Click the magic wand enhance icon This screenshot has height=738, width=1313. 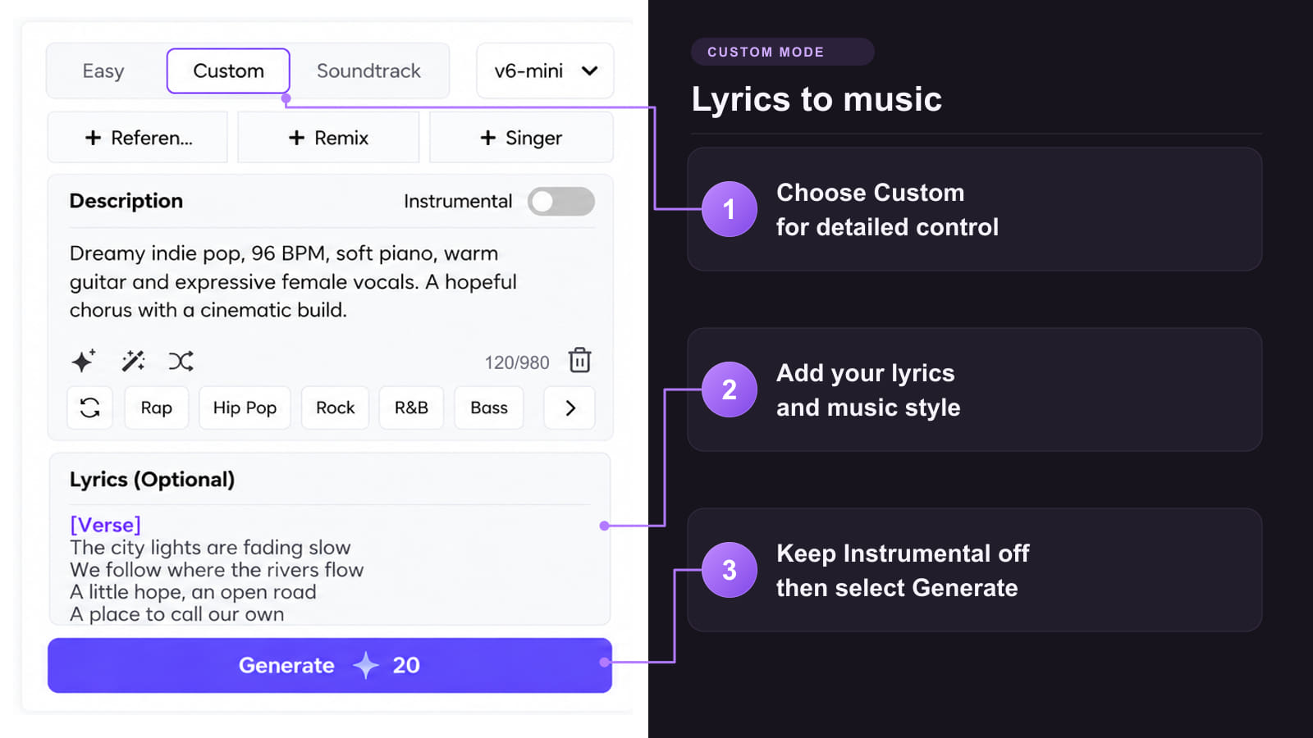click(x=133, y=361)
